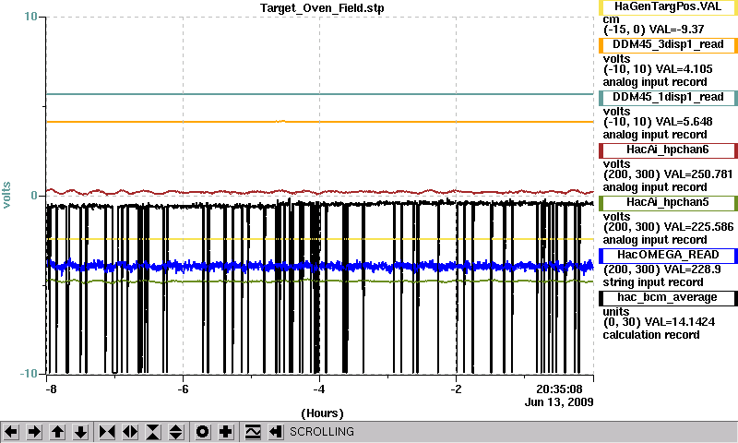Viewport: 738px width, 443px height.
Task: Select the HacAi_hpchan5 legend entry
Action: coord(668,203)
